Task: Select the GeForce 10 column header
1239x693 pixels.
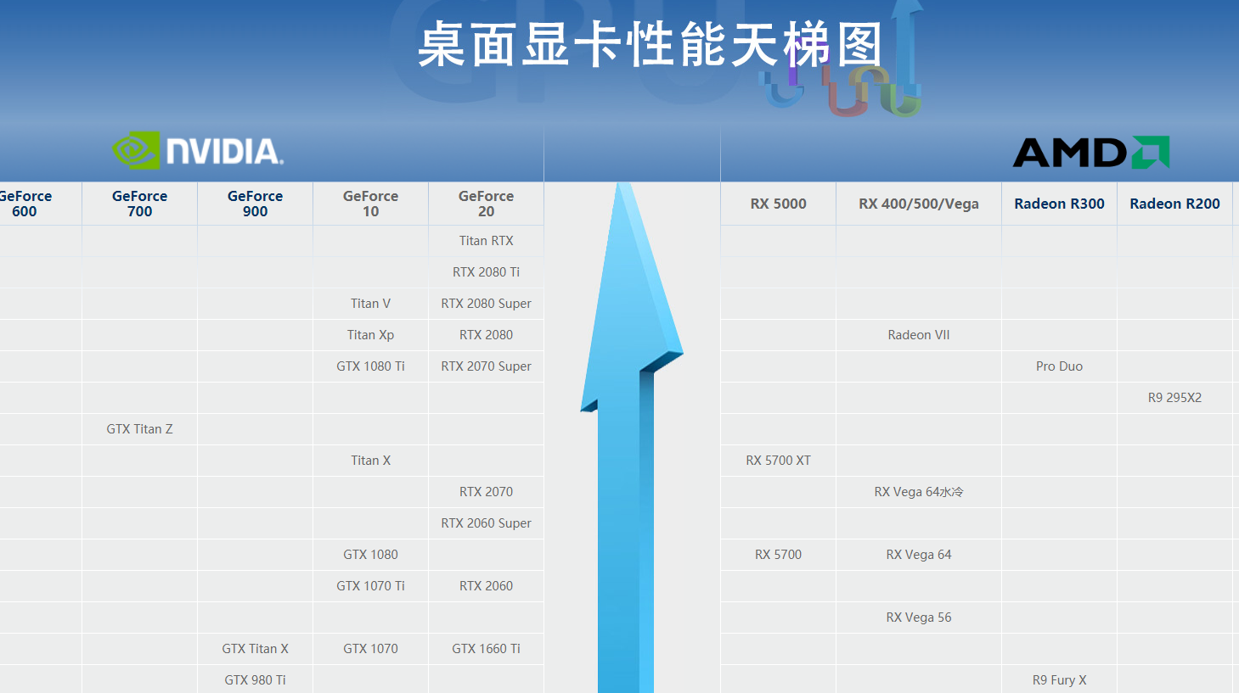Action: [371, 204]
